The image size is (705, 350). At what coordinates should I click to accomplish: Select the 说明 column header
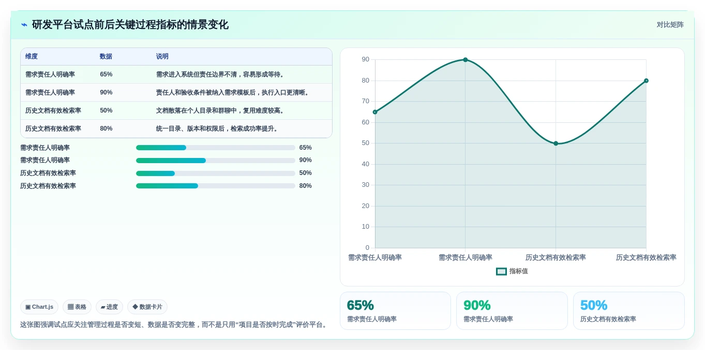pyautogui.click(x=162, y=56)
